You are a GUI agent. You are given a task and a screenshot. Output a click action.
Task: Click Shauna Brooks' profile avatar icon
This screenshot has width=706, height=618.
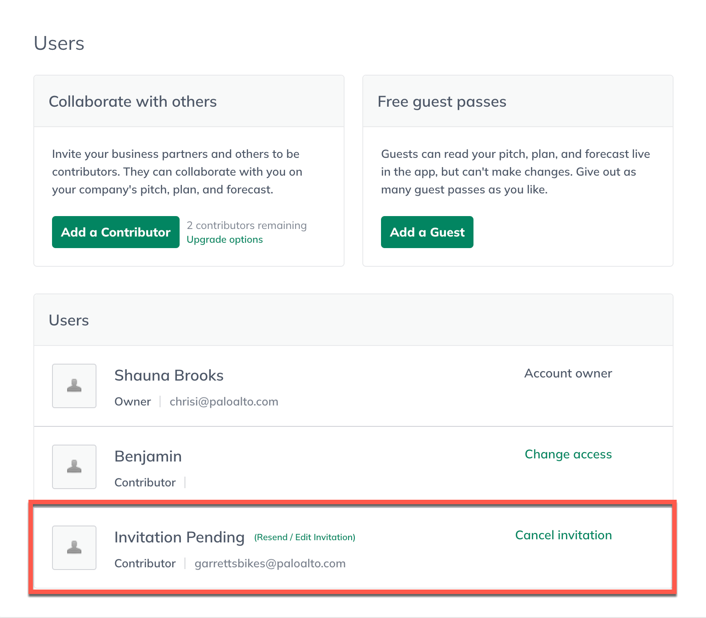(x=74, y=386)
